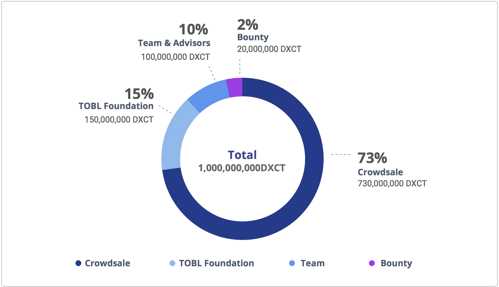Click the 73% percentage text
This screenshot has width=499, height=287.
point(372,158)
